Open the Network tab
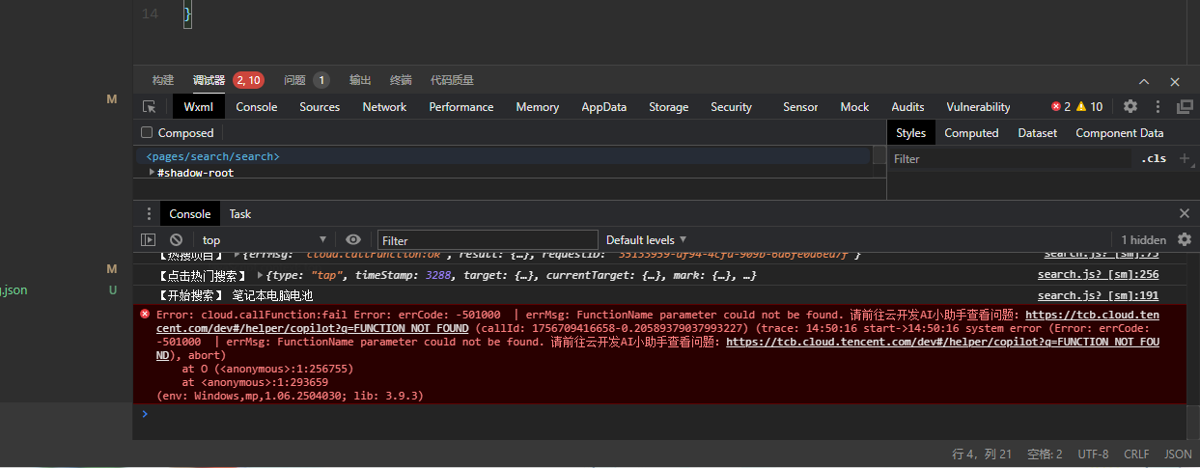 click(384, 107)
